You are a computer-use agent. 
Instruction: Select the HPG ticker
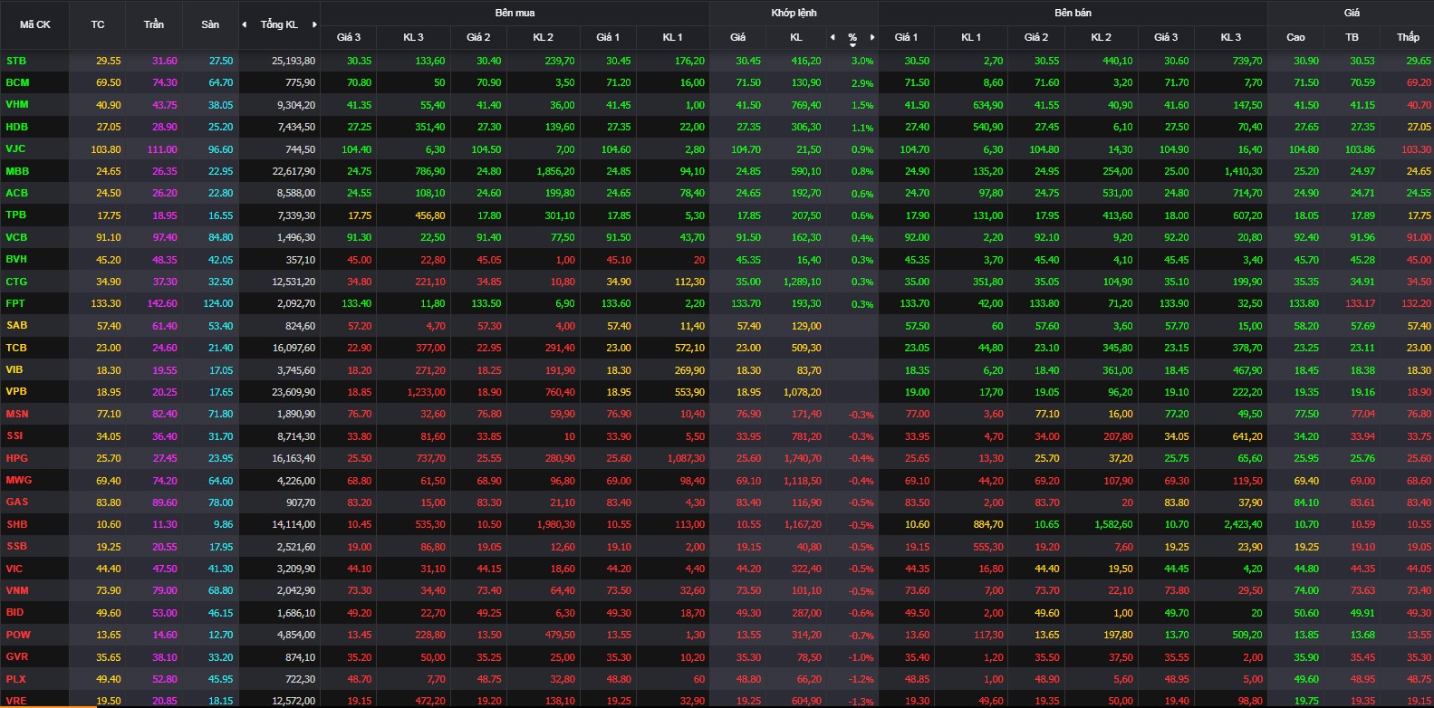tap(16, 458)
